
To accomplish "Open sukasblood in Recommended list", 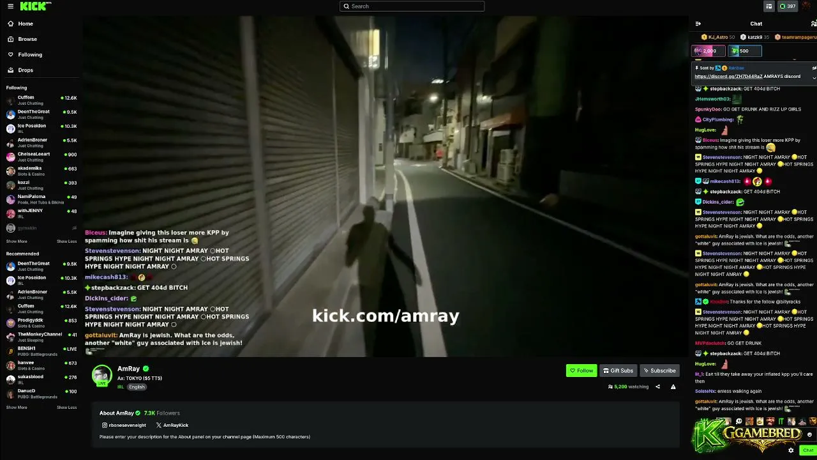I will click(x=41, y=379).
